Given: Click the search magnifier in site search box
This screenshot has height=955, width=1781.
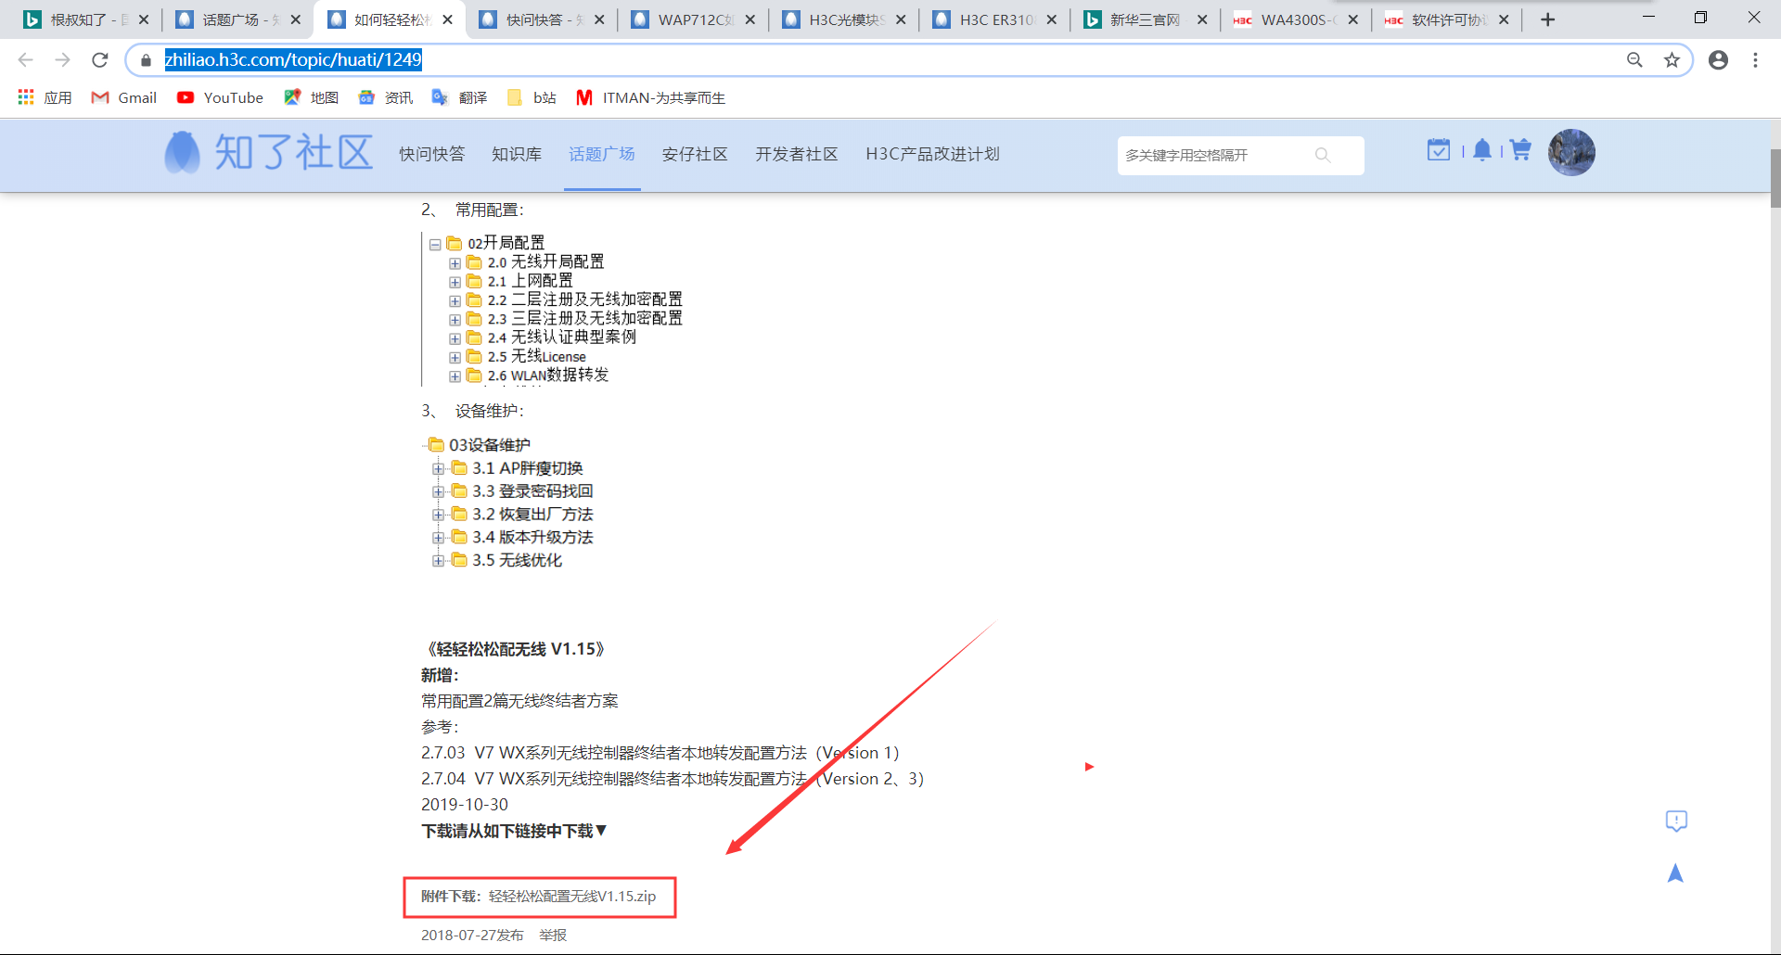Looking at the screenshot, I should (1323, 155).
